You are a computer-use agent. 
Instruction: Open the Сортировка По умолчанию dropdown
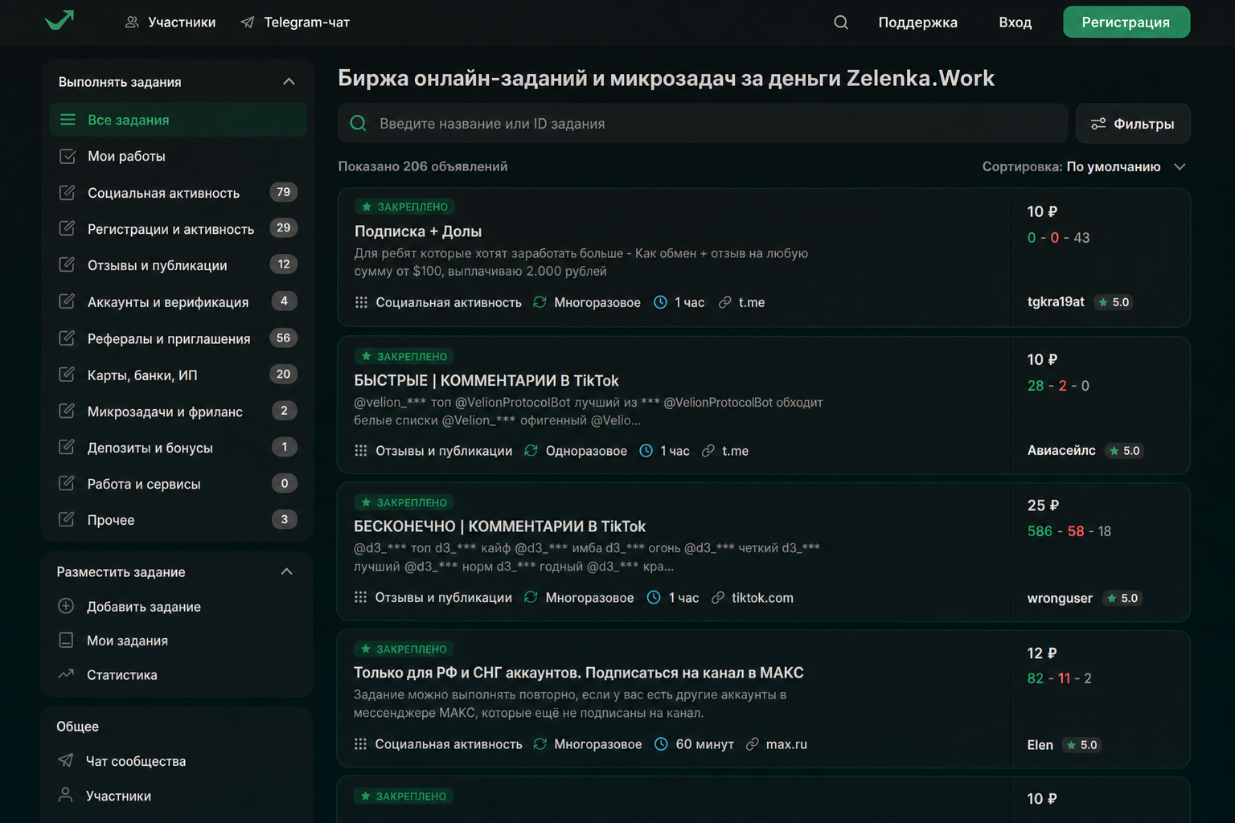click(x=1084, y=166)
